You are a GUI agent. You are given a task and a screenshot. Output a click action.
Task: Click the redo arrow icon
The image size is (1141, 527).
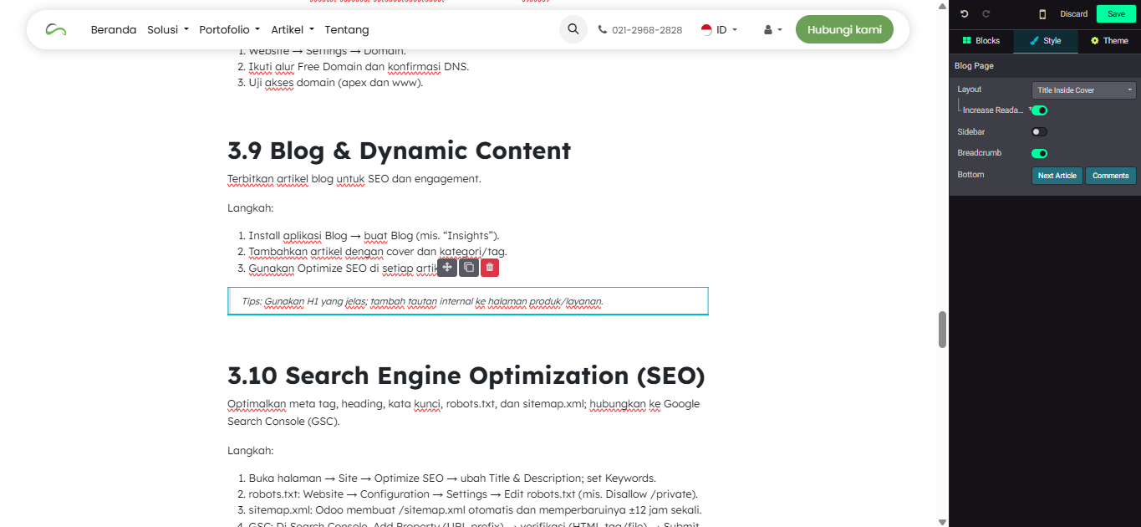pos(986,14)
